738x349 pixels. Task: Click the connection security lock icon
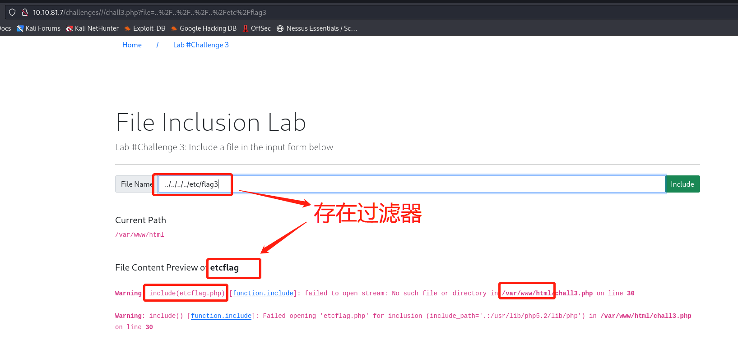[25, 12]
